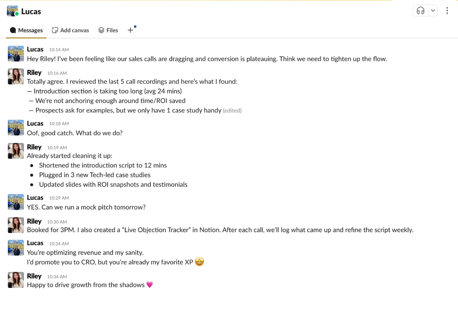The image size is (458, 321).
Task: Click the 10:18 AM message timestamp
Action: [x=59, y=124]
